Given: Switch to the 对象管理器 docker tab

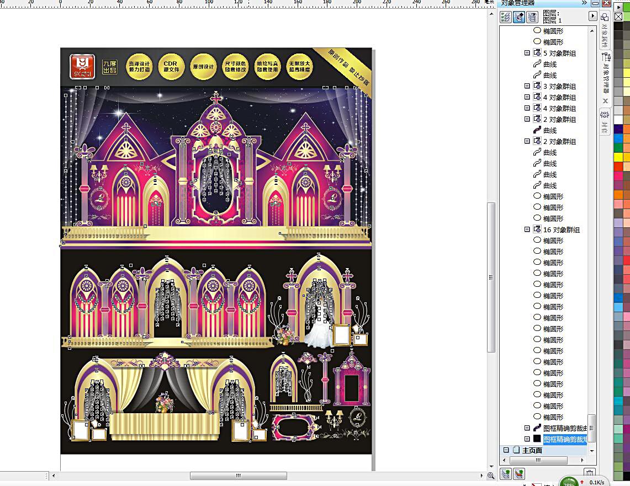Looking at the screenshot, I should pos(605,74).
